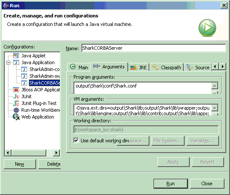The image size is (230, 195).
Task: Select the Java Applet configuration icon
Action: 16,56
